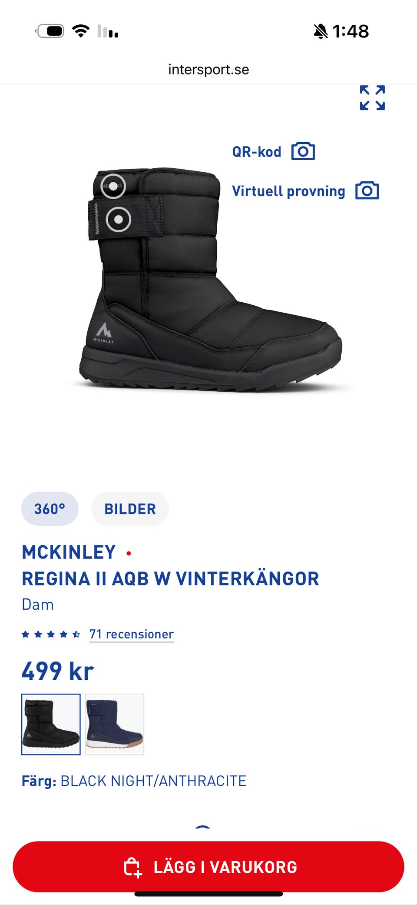Open fullscreen view with expand arrows icon
Viewport: 417px width, 905px height.
[x=372, y=98]
